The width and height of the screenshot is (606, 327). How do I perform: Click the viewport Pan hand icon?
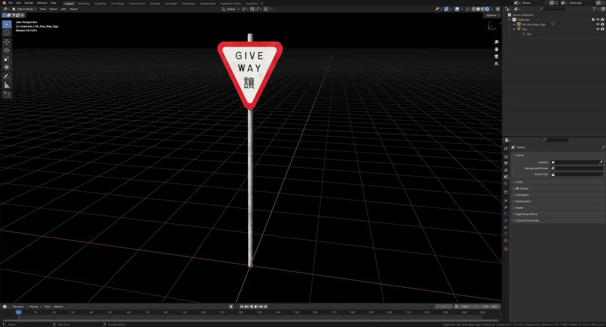[x=496, y=49]
